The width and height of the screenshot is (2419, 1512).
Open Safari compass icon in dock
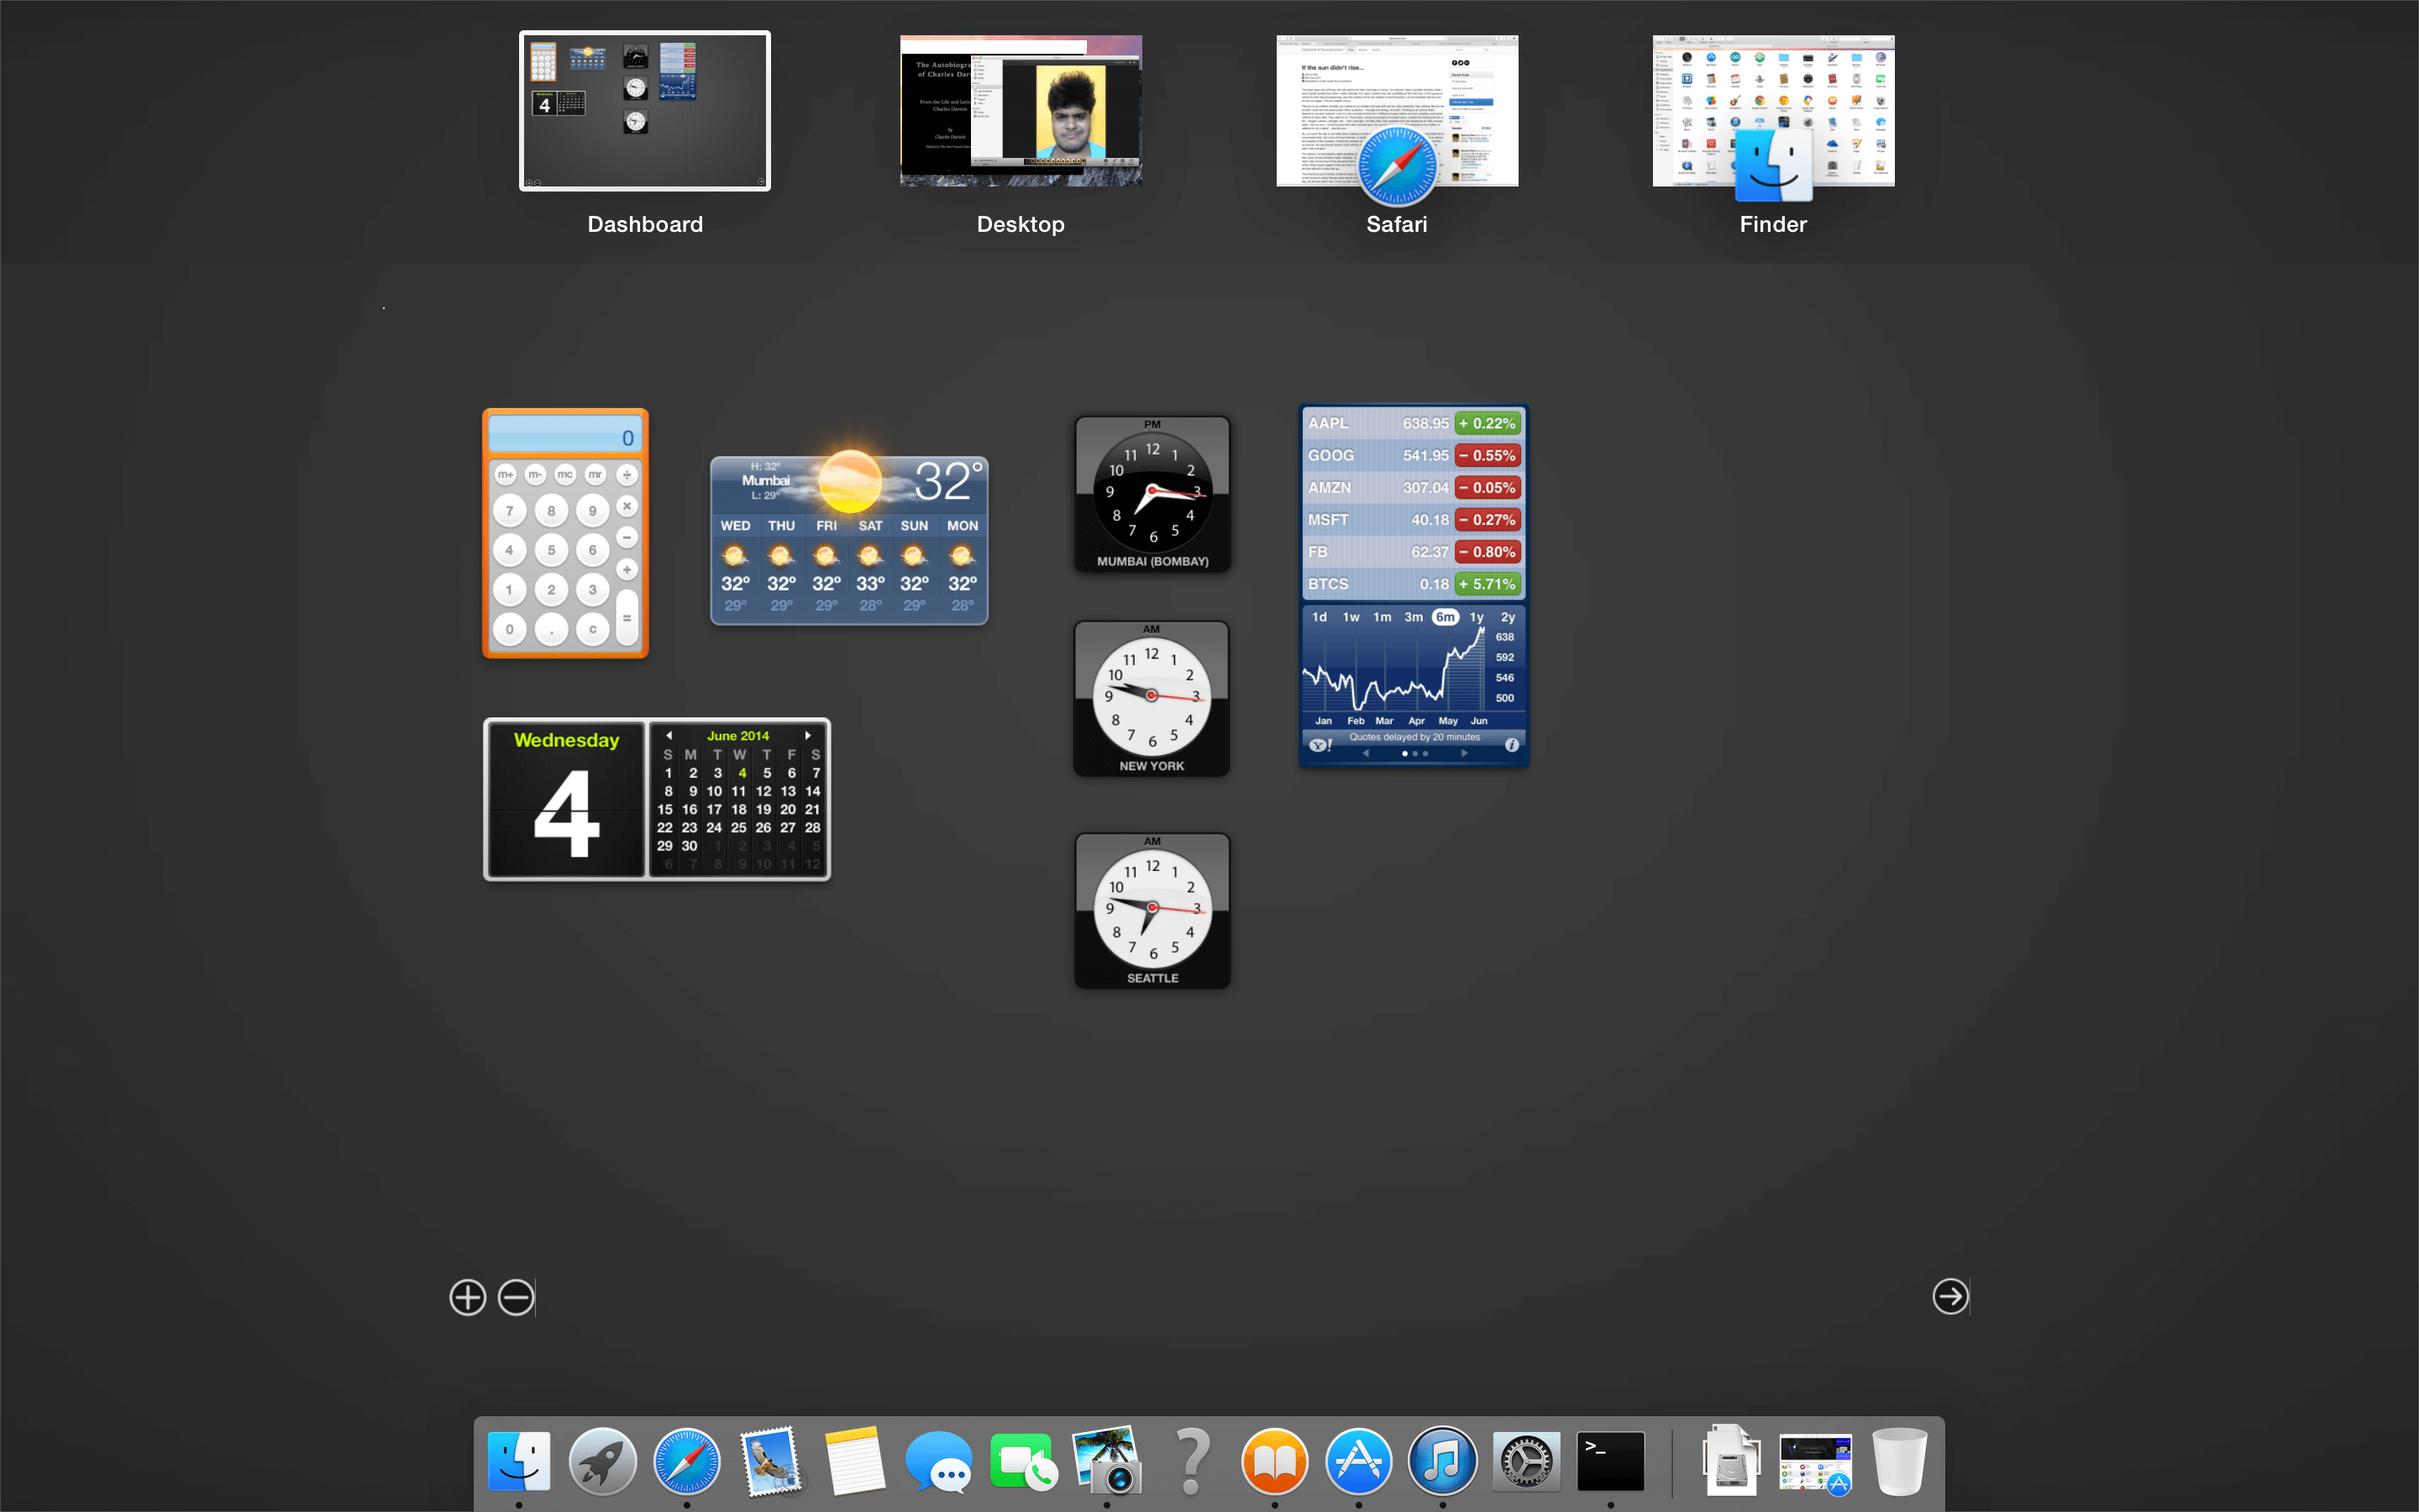point(687,1461)
